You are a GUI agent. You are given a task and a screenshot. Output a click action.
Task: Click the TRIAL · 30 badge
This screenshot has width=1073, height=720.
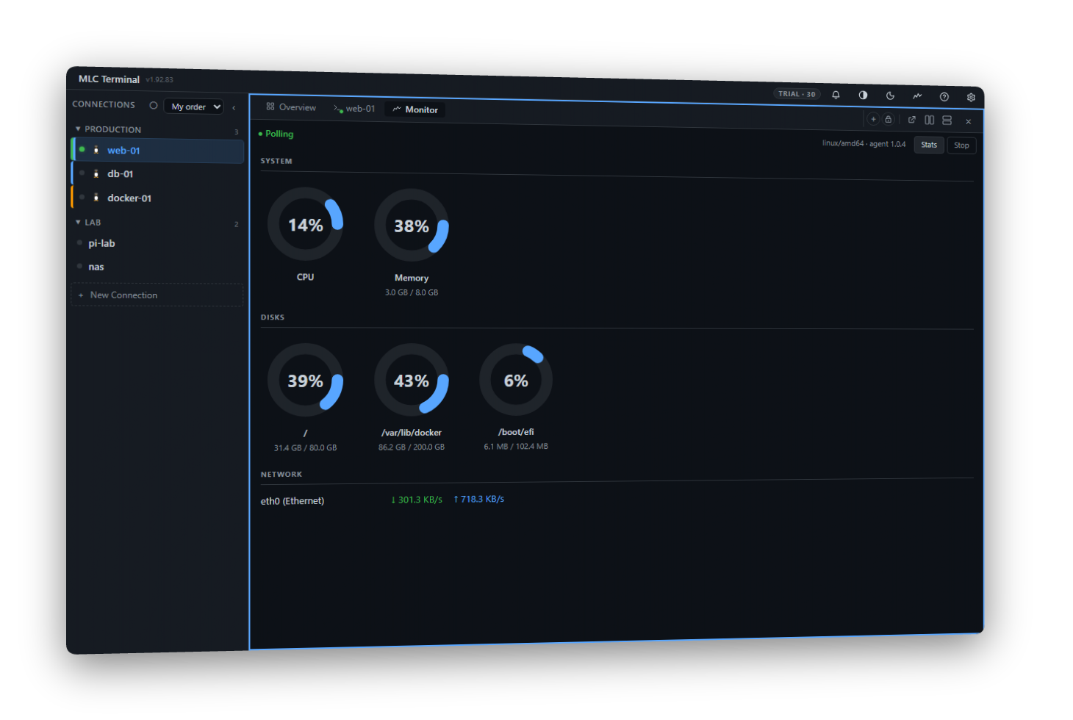pos(797,94)
